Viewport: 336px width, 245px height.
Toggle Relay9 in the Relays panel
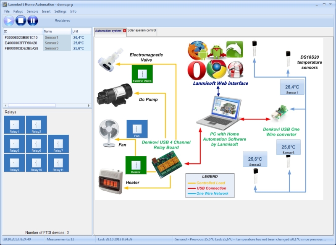click(14, 163)
